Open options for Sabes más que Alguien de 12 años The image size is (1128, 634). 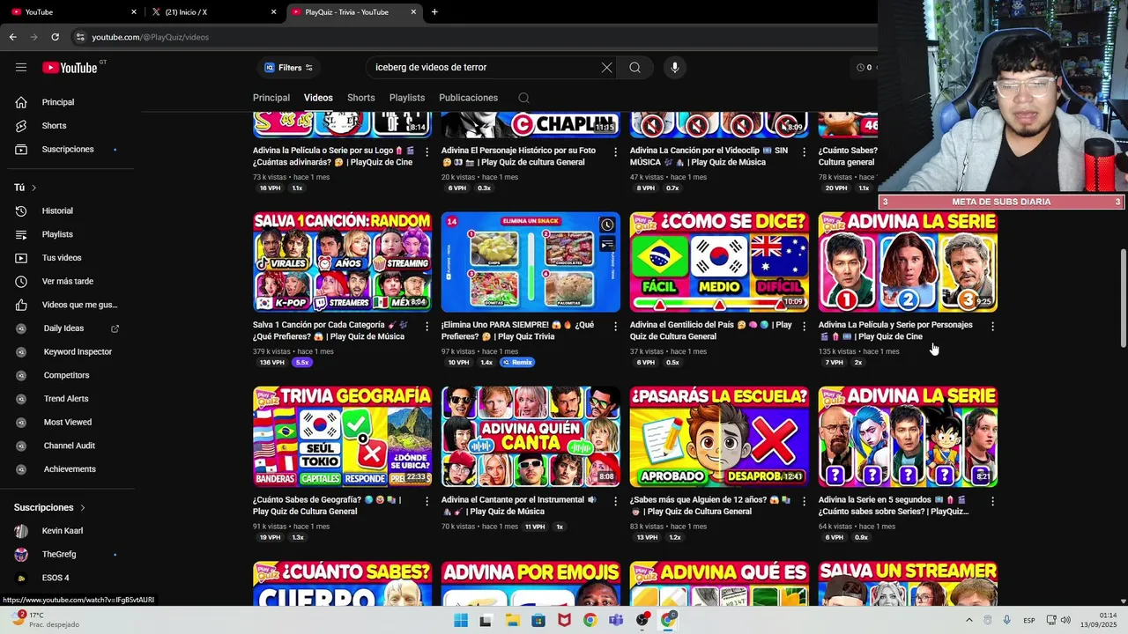(x=804, y=502)
